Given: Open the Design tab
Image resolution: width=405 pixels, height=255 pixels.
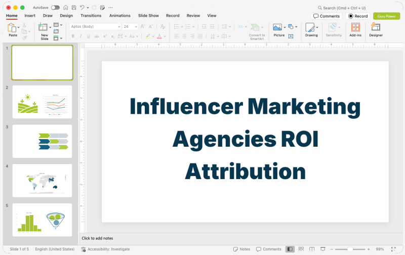Looking at the screenshot, I should (66, 16).
